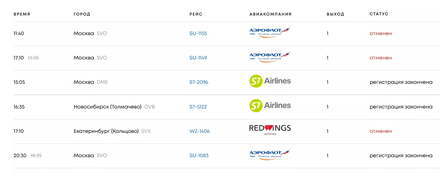Open flight S7-5122 to Novosibirsk

click(198, 107)
